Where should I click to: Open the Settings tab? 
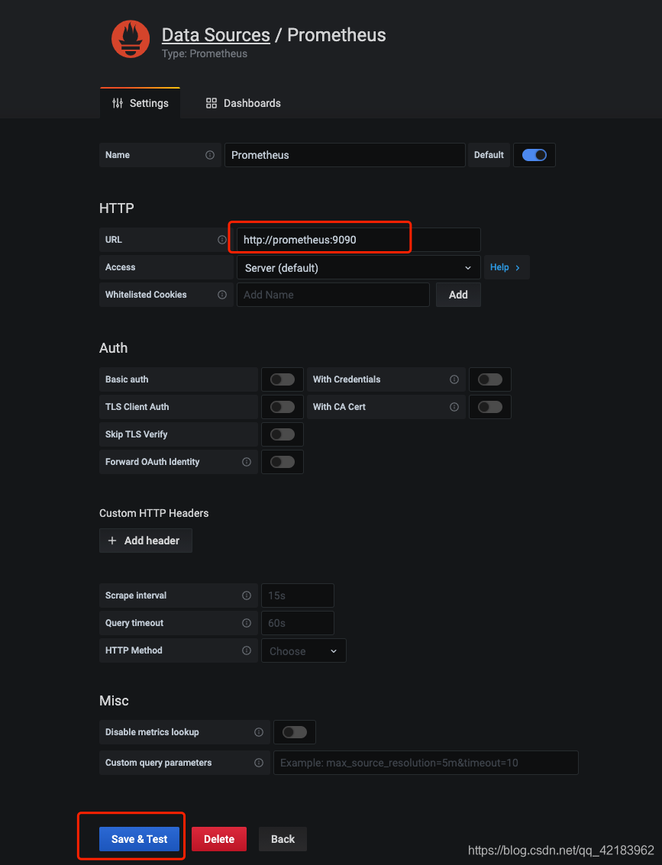[x=140, y=103]
